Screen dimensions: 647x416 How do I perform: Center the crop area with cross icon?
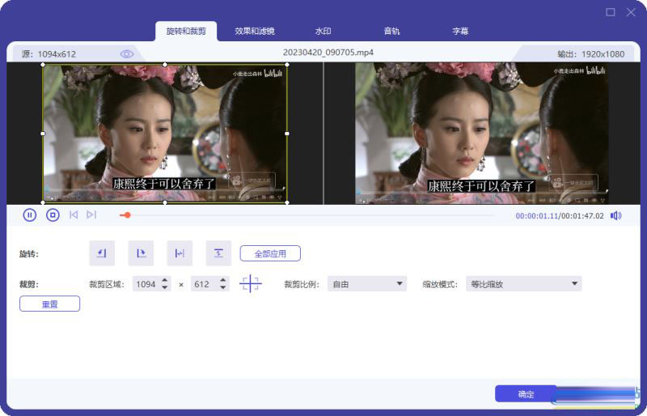pos(251,284)
